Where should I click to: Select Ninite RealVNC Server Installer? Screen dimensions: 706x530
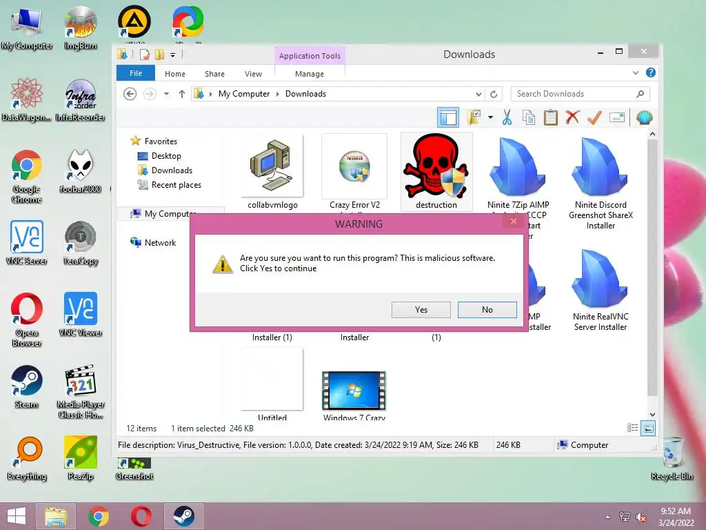pos(601,291)
